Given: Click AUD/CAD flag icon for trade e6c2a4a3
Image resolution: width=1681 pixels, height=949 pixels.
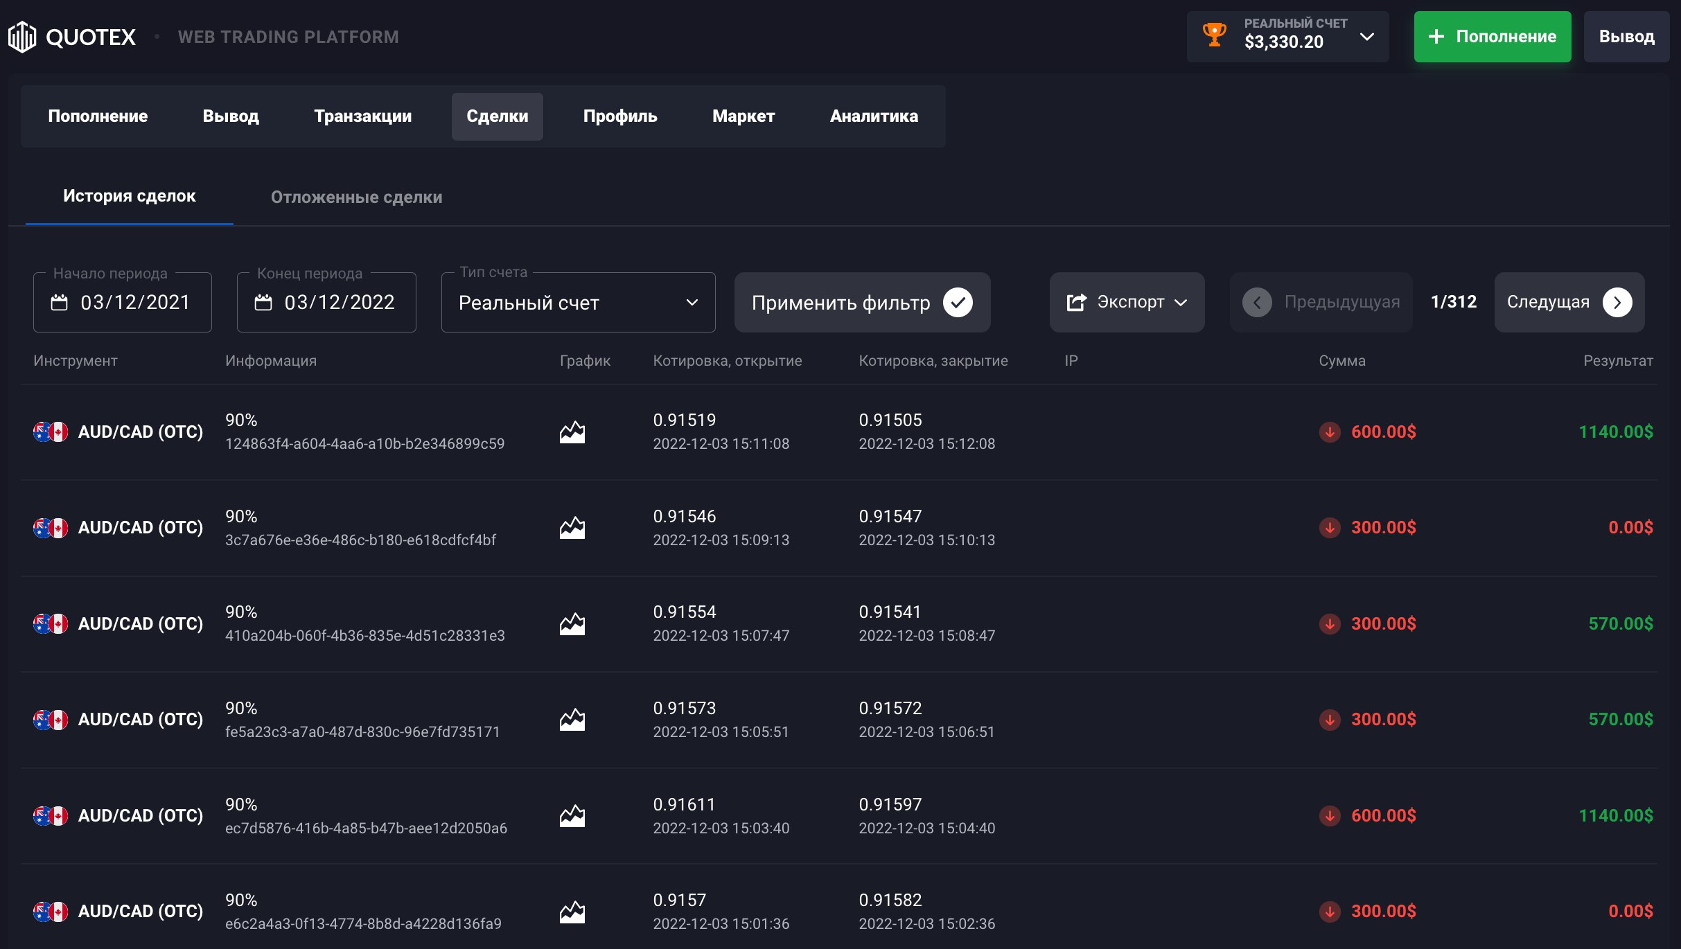Looking at the screenshot, I should (x=51, y=912).
